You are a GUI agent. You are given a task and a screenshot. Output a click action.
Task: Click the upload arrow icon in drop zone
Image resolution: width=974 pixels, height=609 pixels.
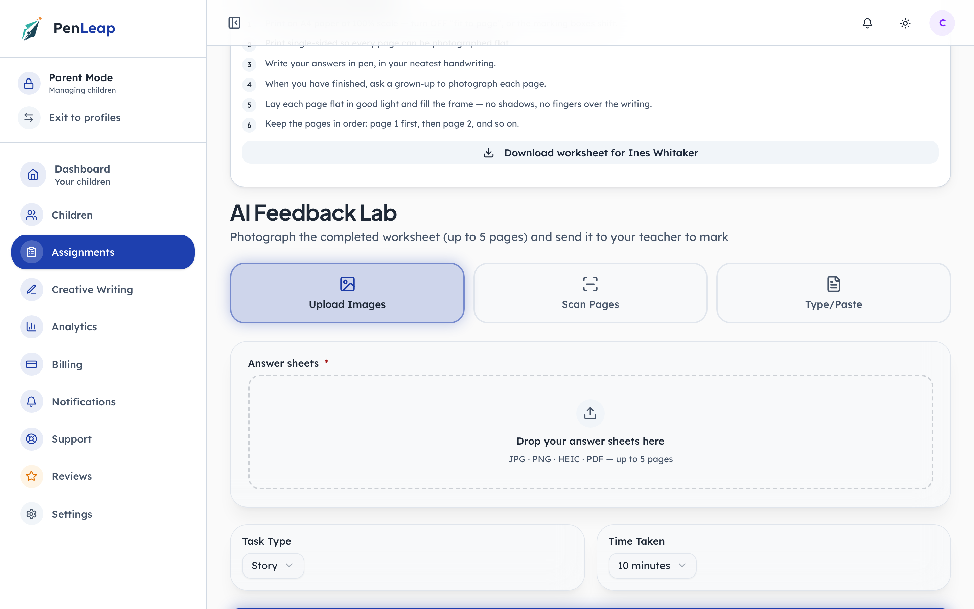pyautogui.click(x=590, y=413)
